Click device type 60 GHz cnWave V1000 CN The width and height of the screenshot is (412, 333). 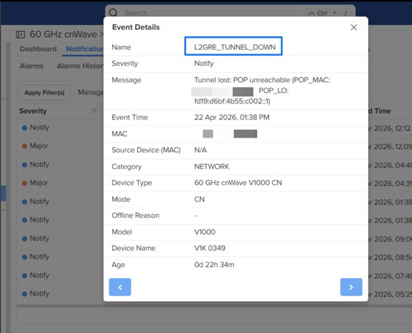coord(238,183)
